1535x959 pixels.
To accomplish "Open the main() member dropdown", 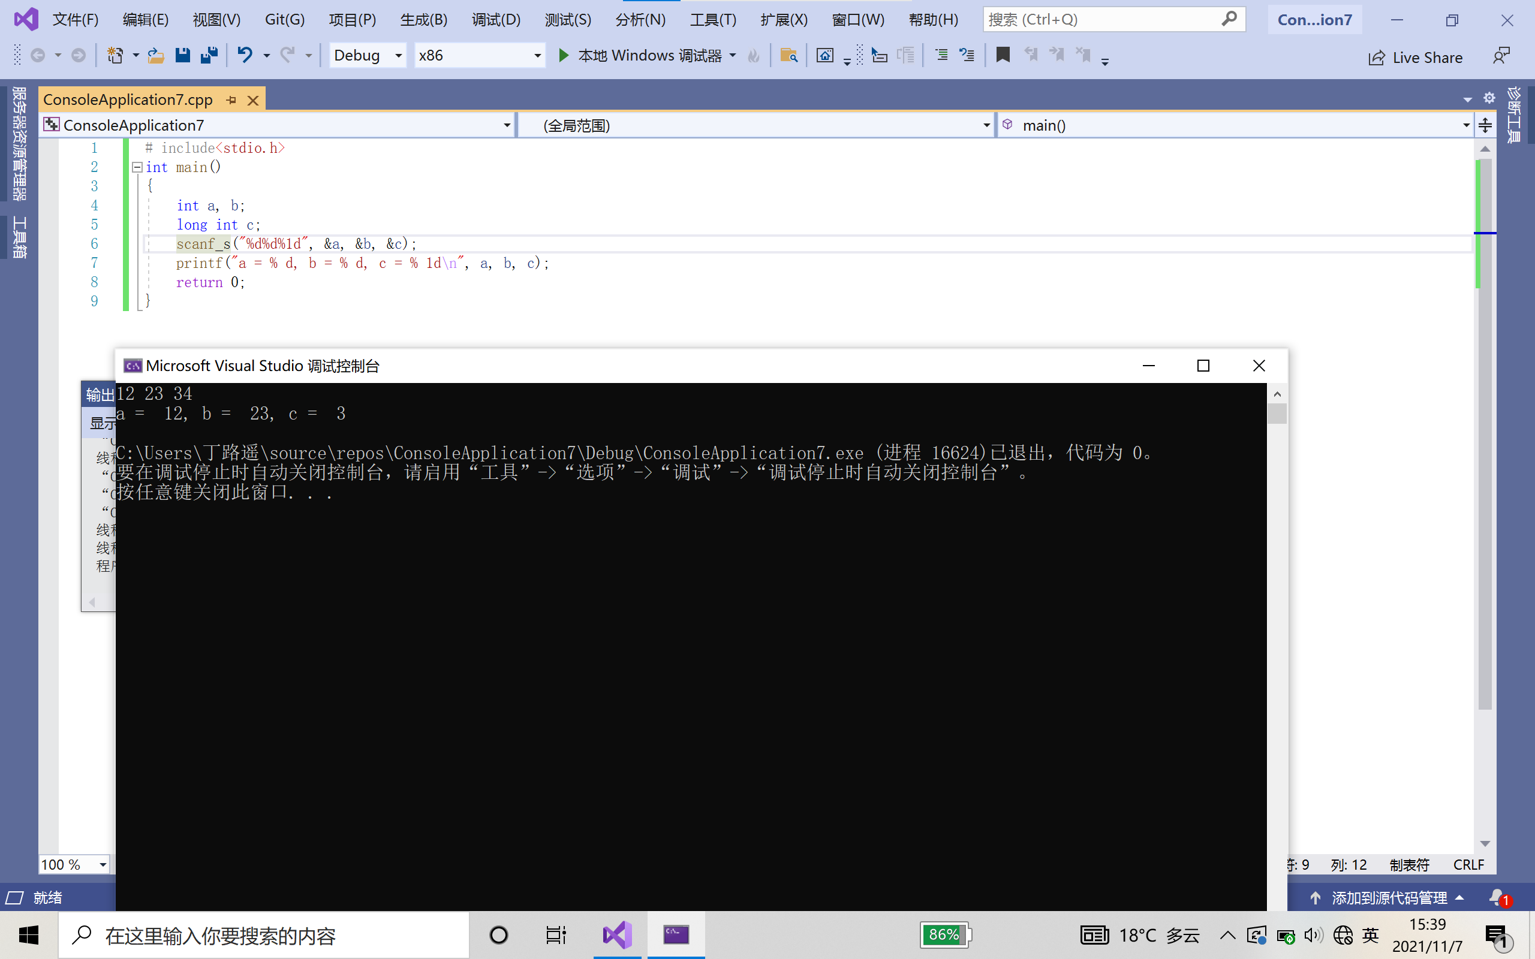I will (1235, 125).
